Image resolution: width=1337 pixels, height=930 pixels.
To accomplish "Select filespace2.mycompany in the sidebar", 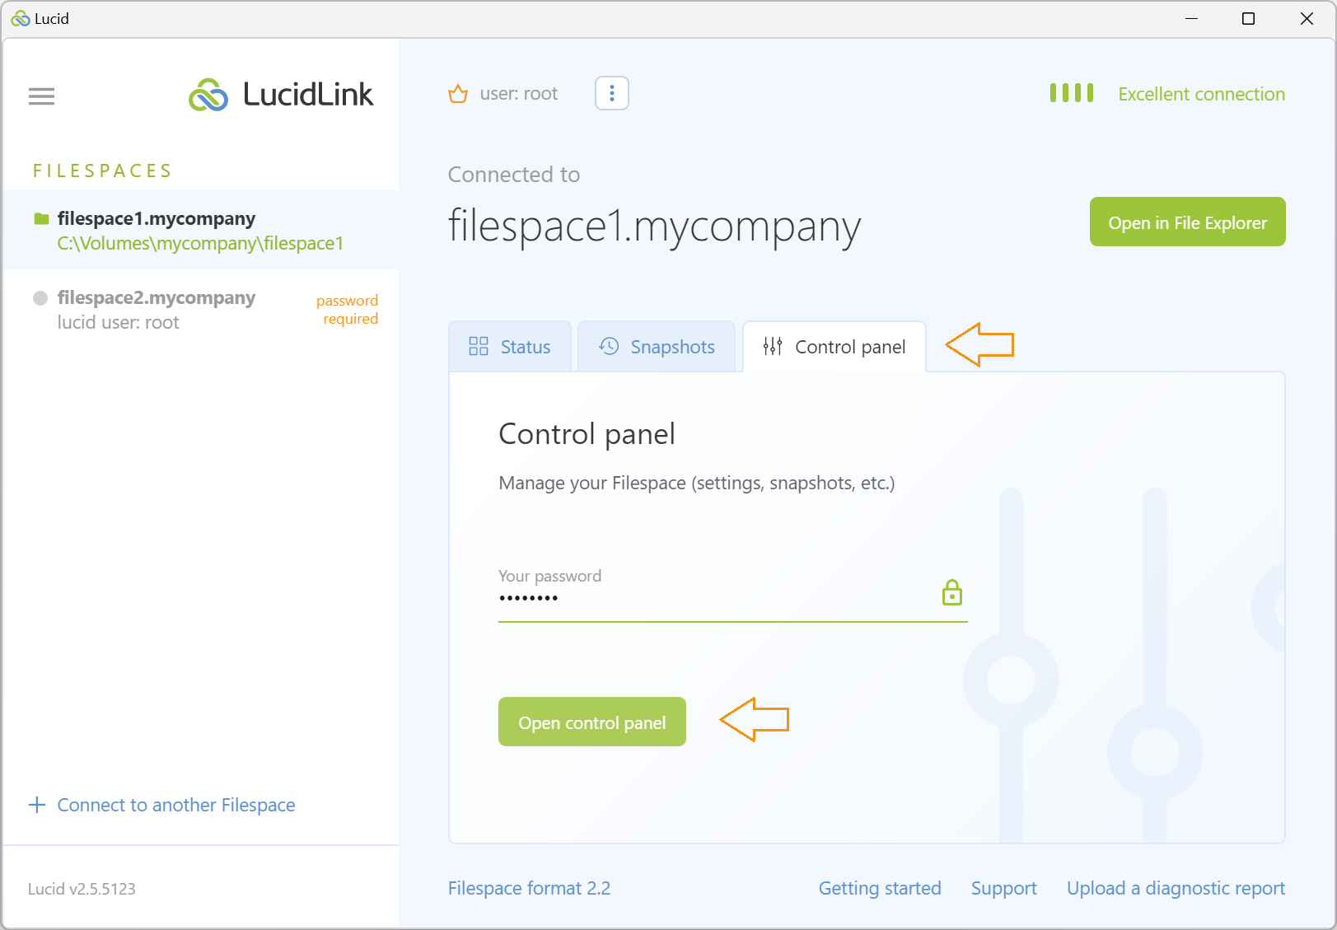I will (201, 310).
